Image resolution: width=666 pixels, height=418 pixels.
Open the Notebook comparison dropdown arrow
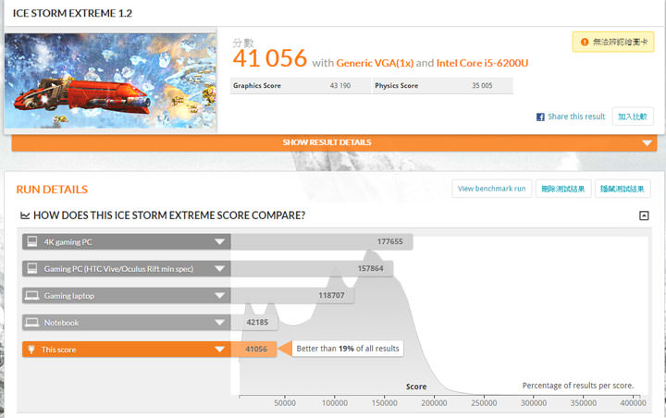coord(219,323)
